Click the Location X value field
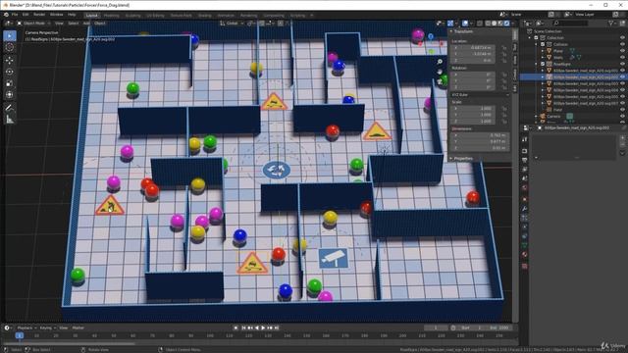 474,48
